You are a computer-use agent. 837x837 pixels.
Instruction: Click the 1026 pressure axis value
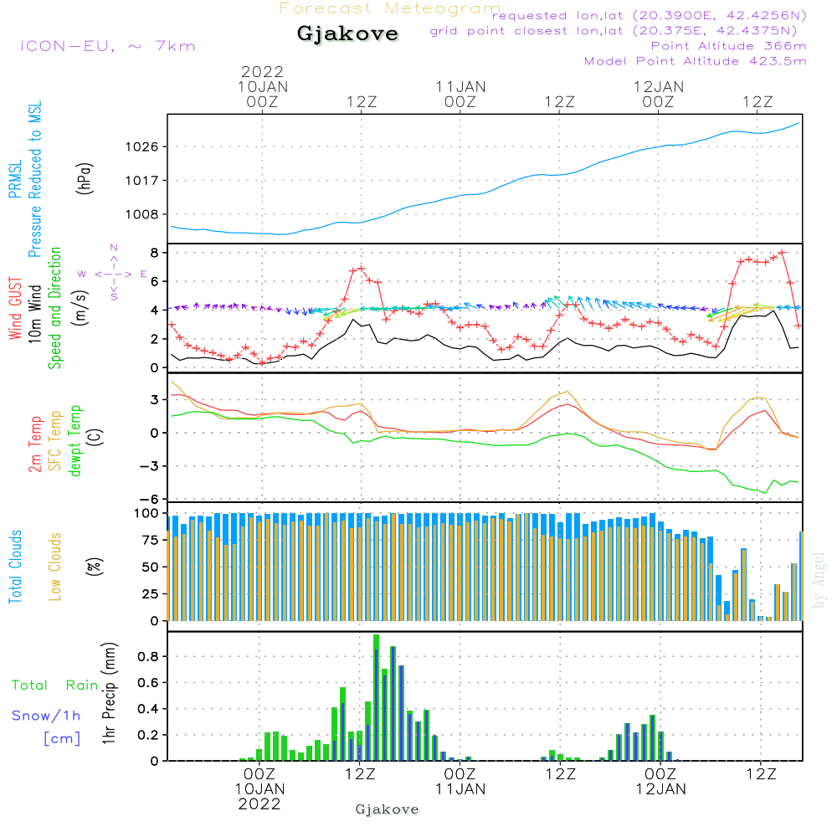pyautogui.click(x=142, y=146)
